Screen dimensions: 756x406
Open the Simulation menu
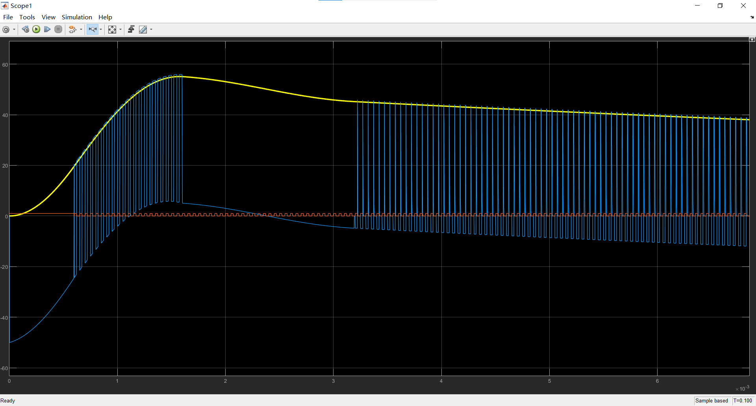(x=77, y=17)
